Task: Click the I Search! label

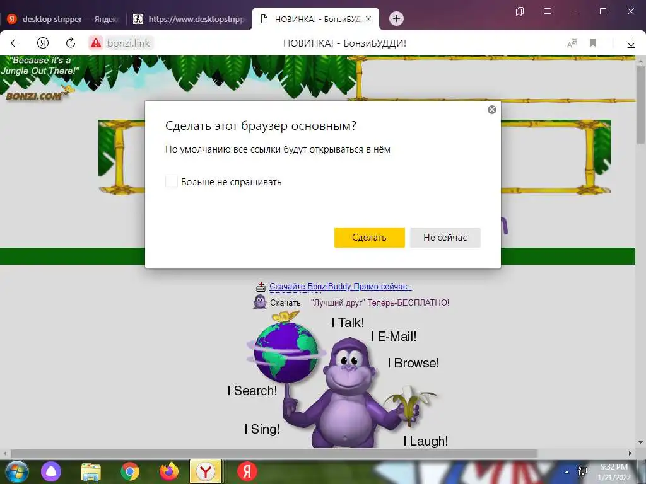Action: coord(252,391)
